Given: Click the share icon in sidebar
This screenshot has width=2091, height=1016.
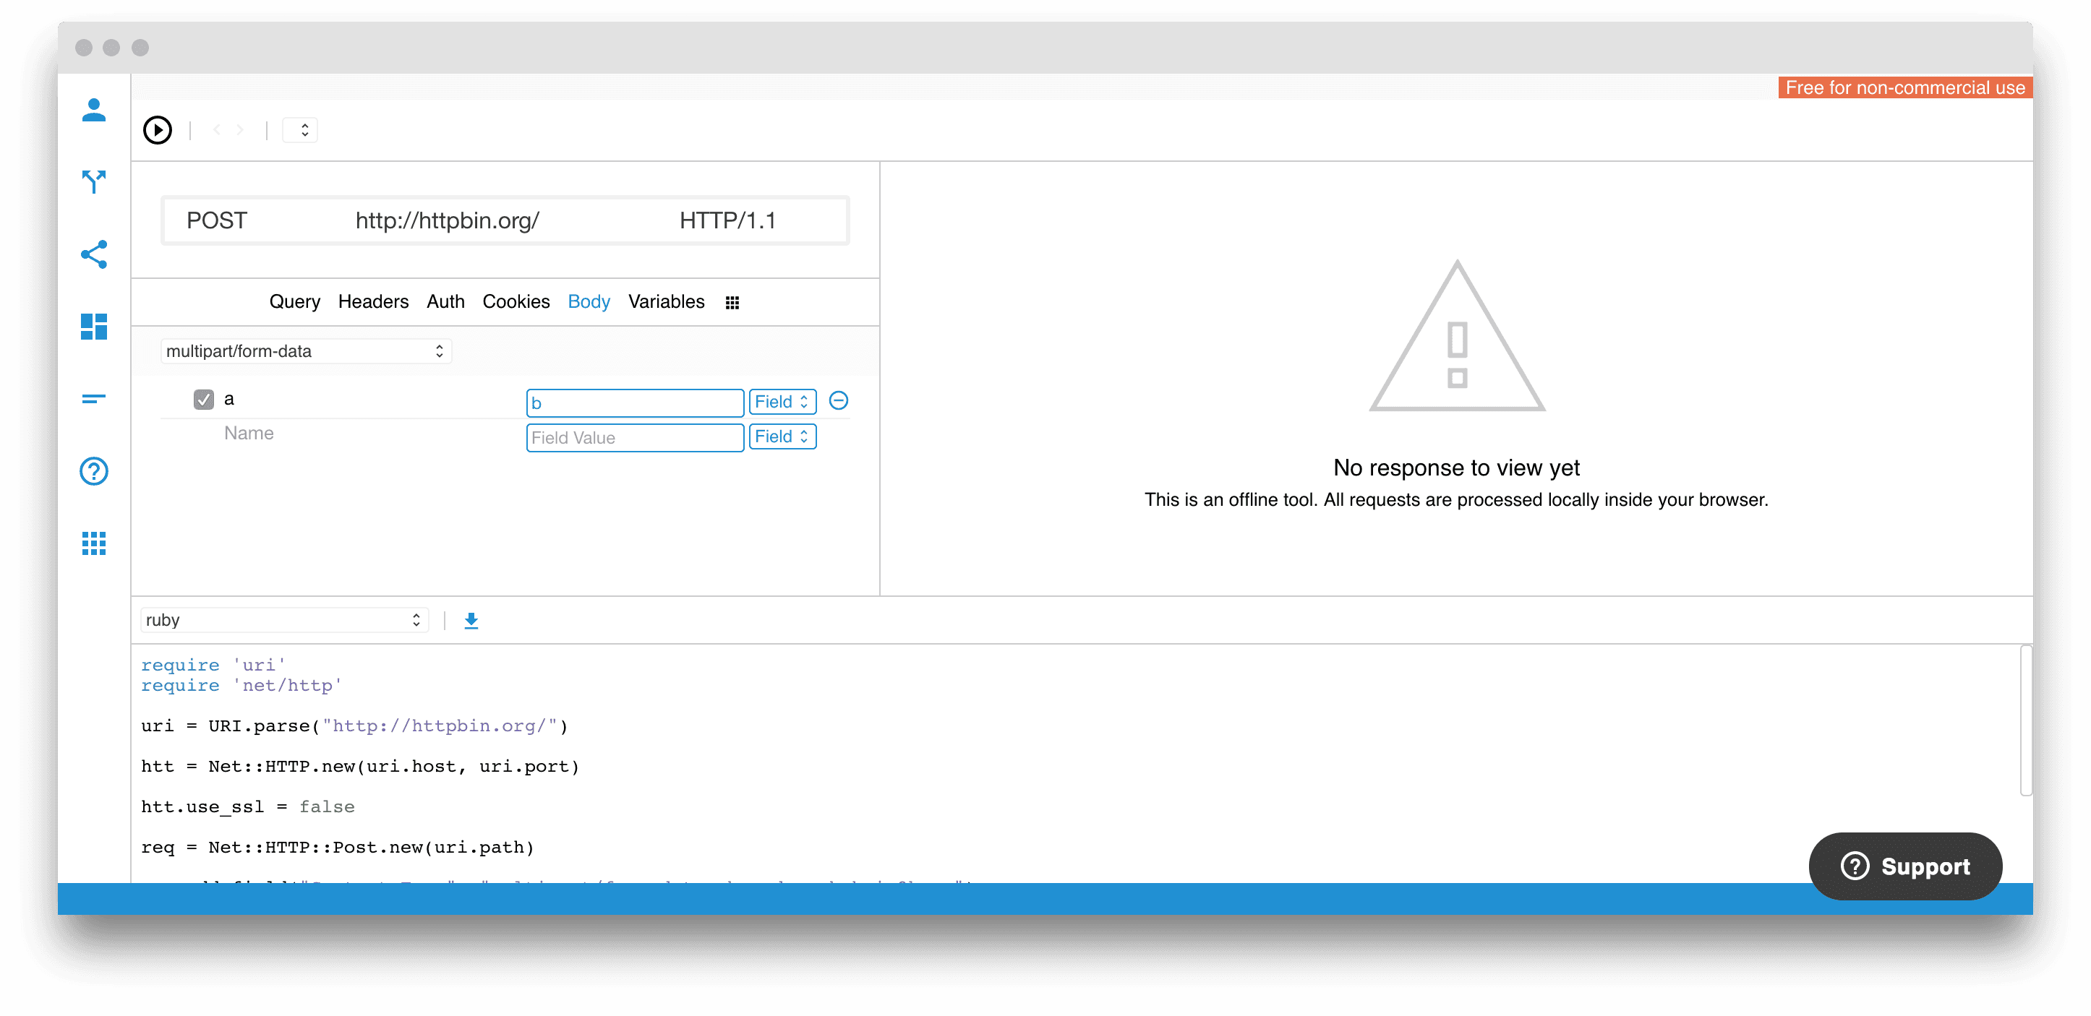Looking at the screenshot, I should pos(94,254).
